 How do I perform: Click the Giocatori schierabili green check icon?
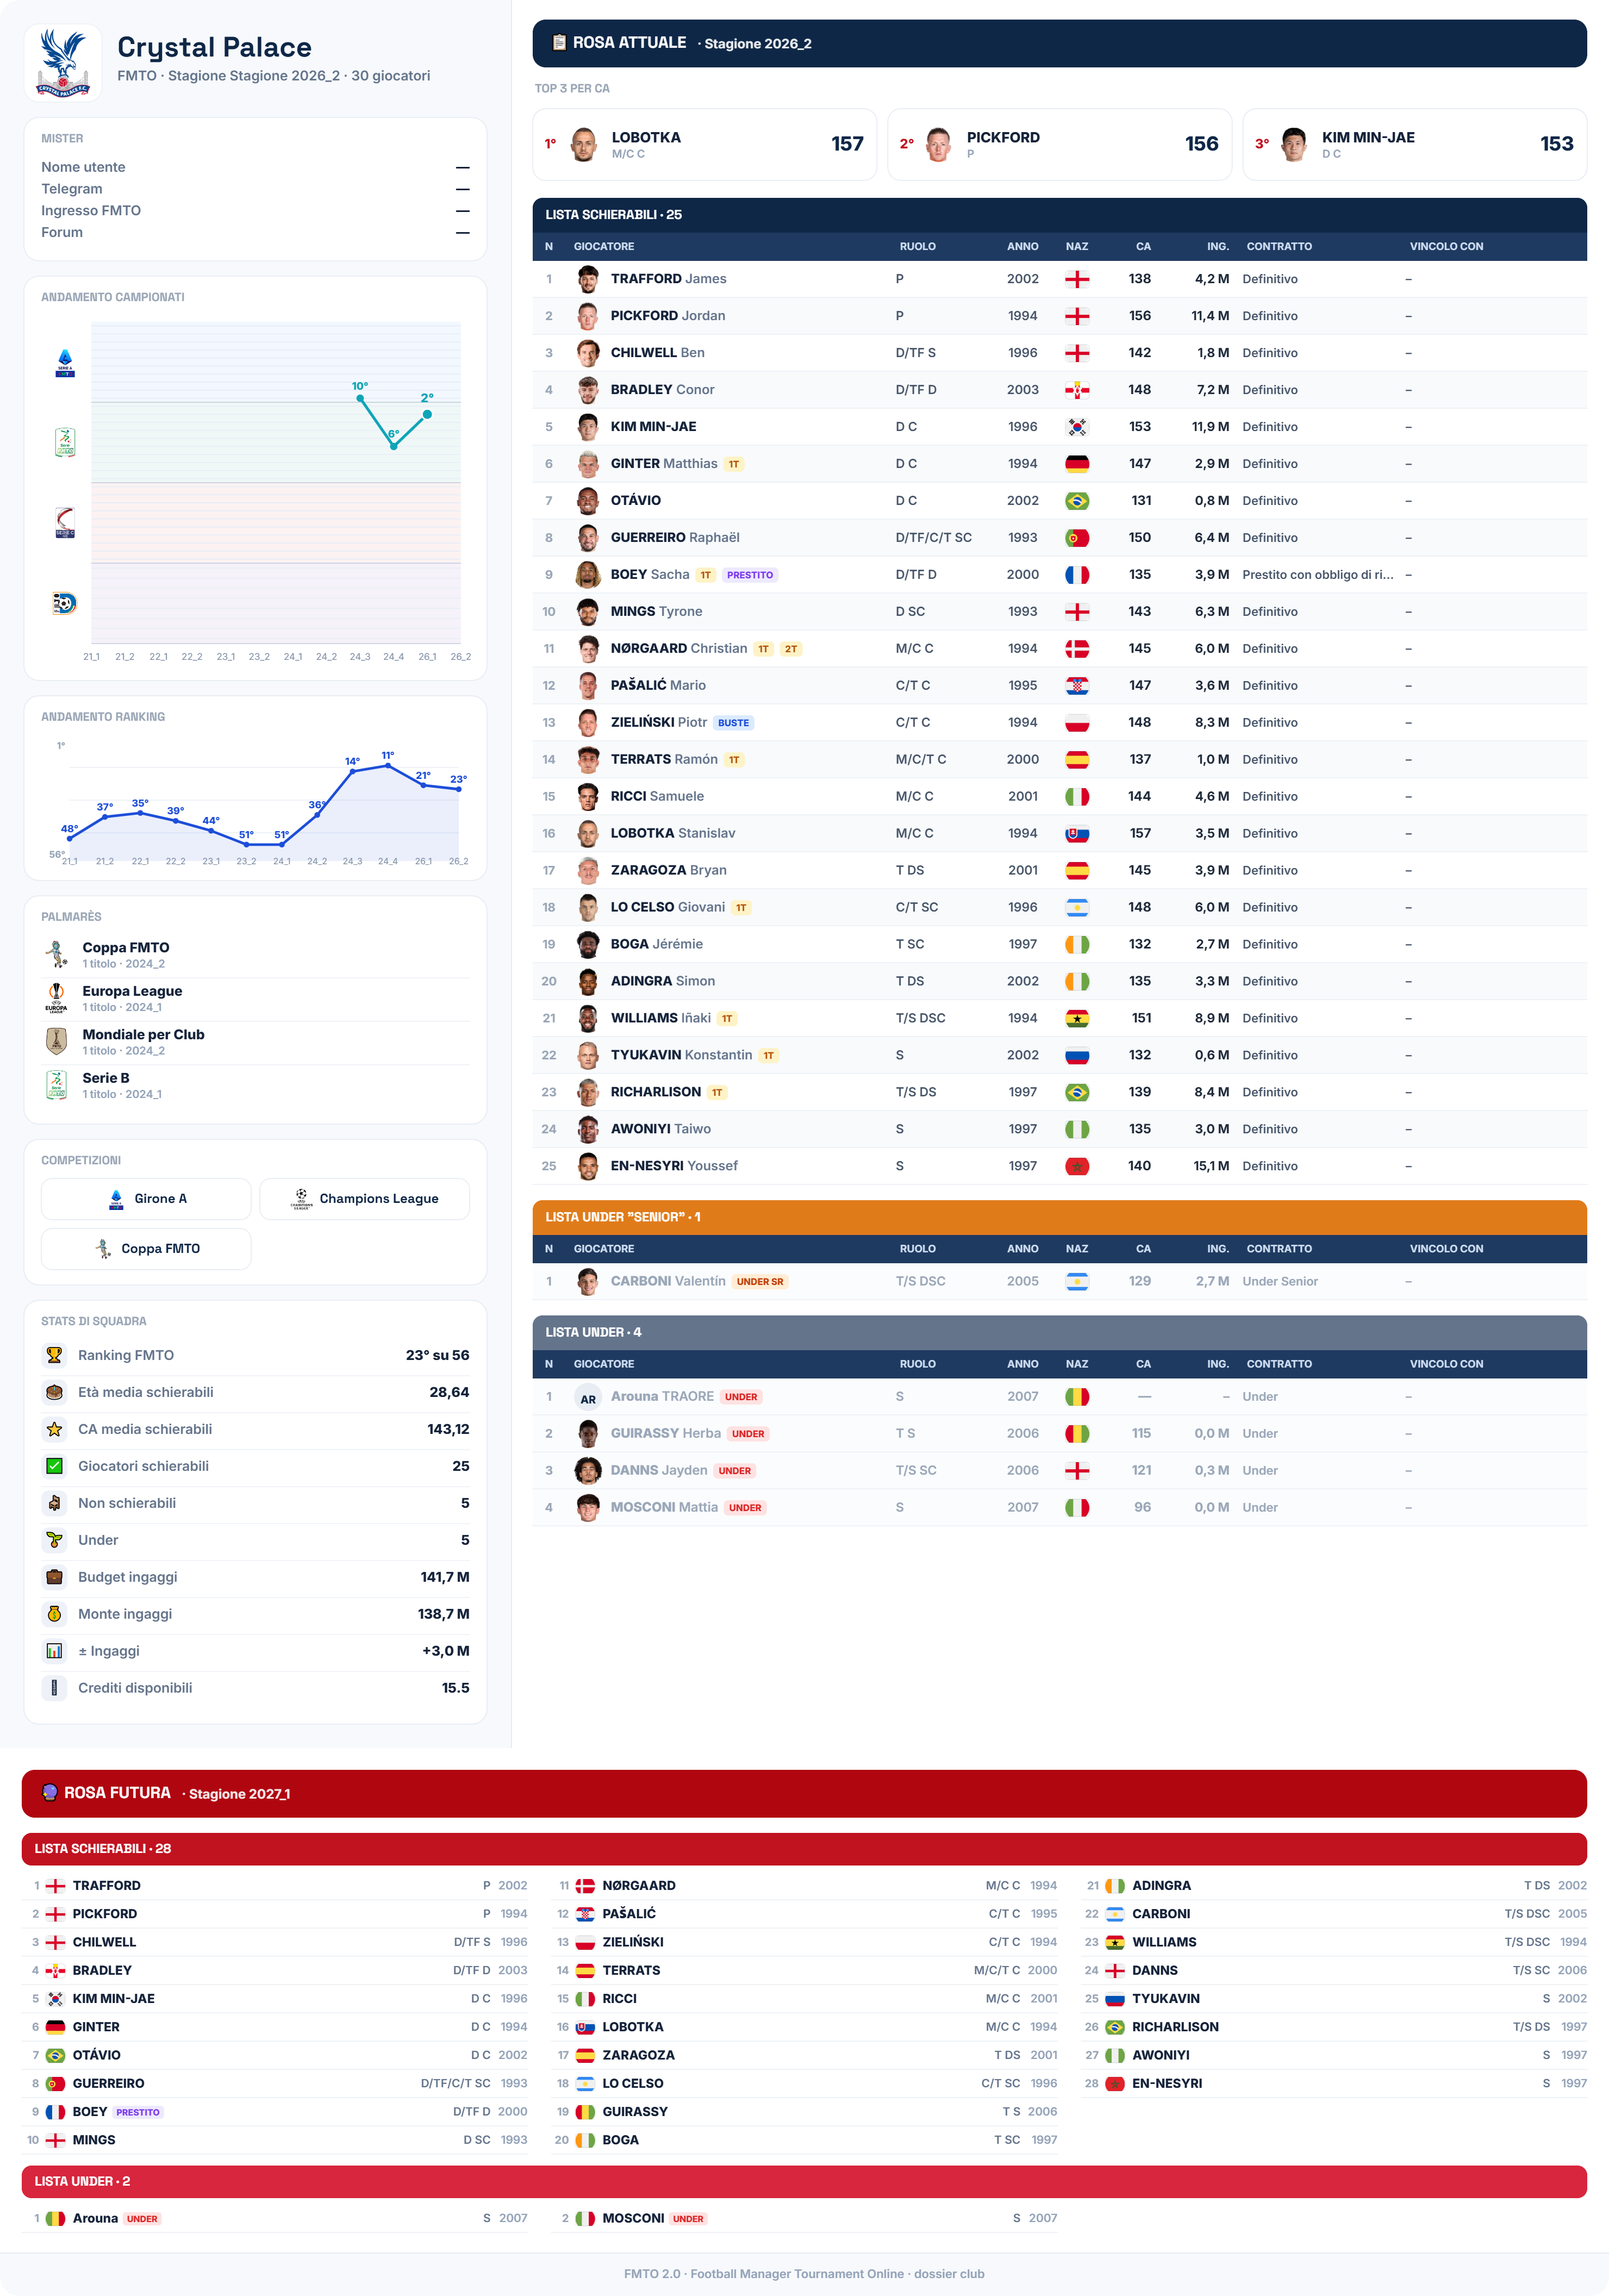(x=54, y=1466)
